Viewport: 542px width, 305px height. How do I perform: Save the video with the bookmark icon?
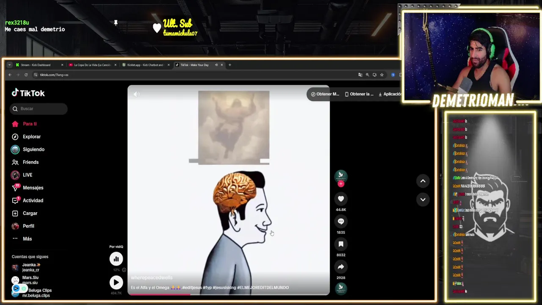click(341, 244)
